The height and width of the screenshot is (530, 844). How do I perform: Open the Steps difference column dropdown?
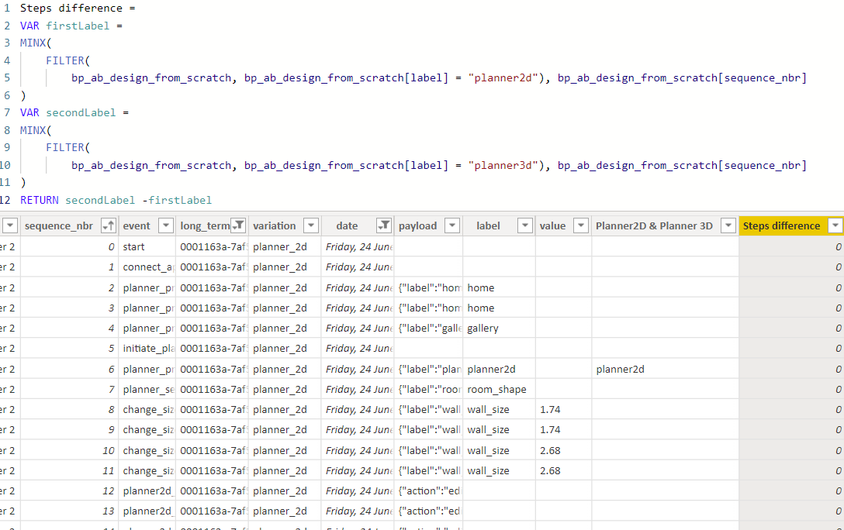tap(835, 225)
